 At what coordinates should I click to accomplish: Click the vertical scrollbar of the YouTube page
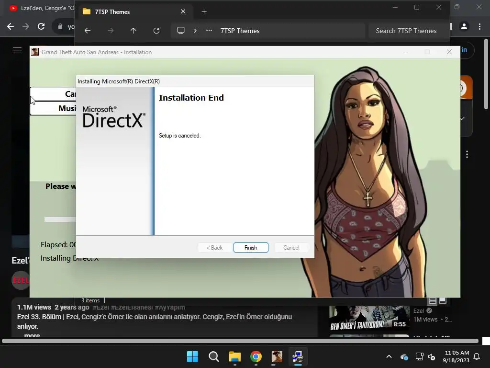(x=486, y=74)
